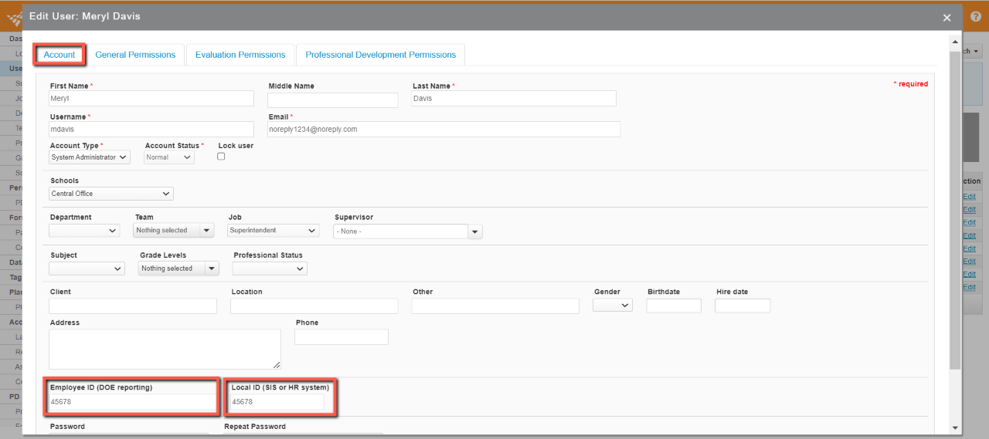Open the Evaluation Permissions tab
The image size is (989, 439).
click(x=240, y=55)
